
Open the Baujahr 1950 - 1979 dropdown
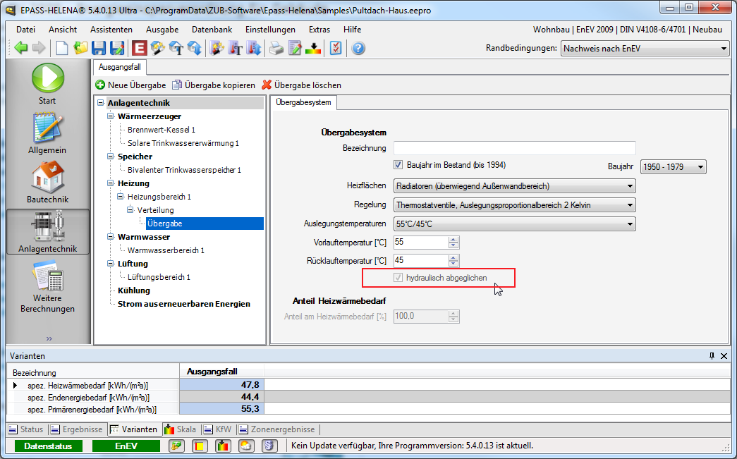(x=673, y=167)
